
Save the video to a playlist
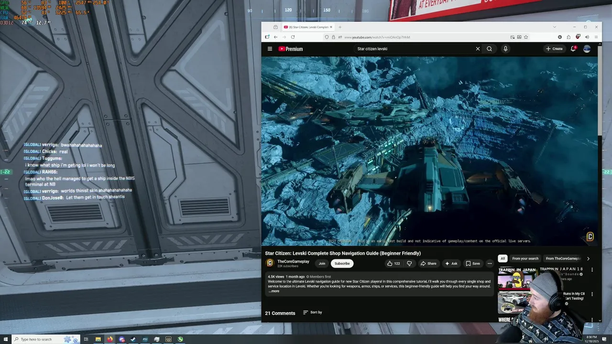click(x=473, y=263)
